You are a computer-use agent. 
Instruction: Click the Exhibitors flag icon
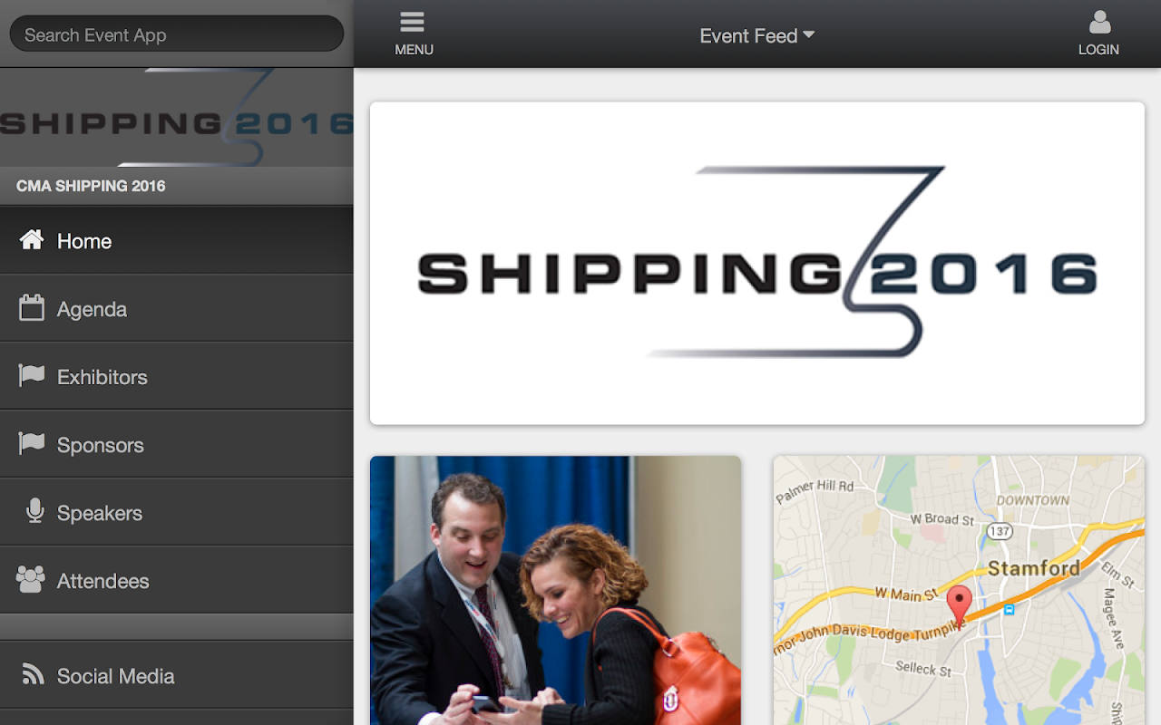(32, 375)
